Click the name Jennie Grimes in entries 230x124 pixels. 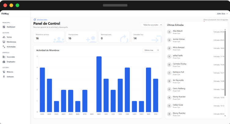(x=179, y=39)
